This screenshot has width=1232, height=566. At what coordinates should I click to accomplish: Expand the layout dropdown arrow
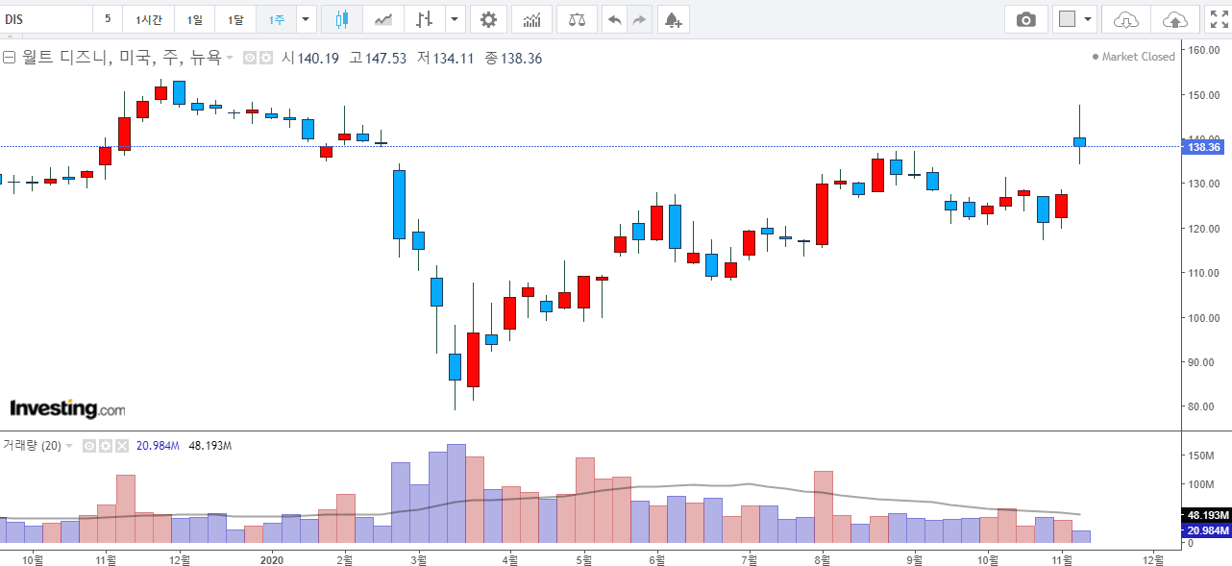click(1088, 19)
